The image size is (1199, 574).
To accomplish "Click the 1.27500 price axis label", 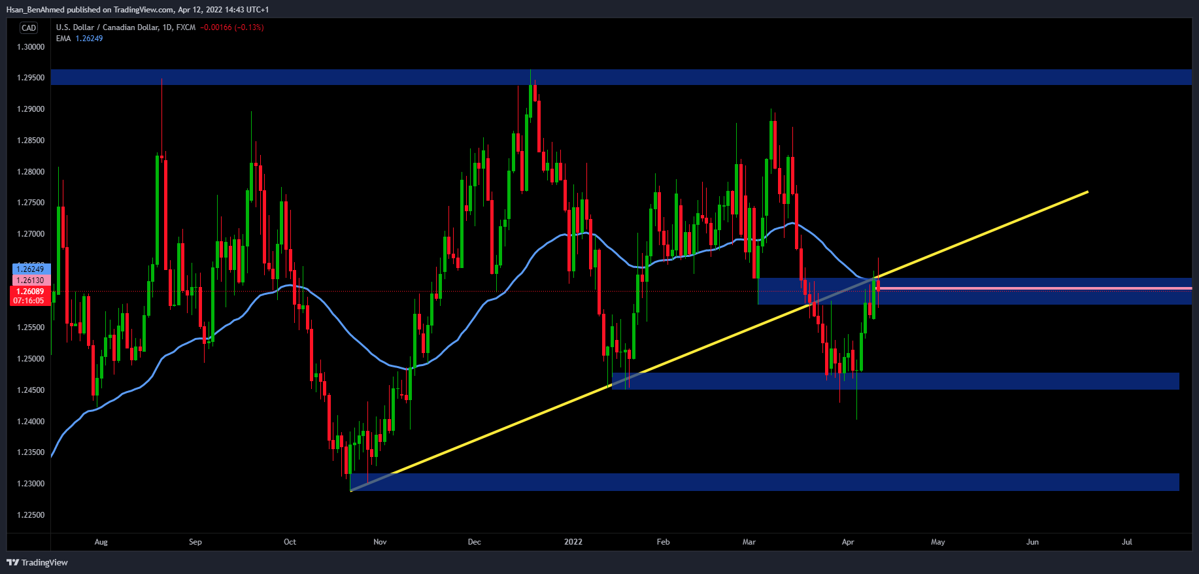I will tap(31, 203).
